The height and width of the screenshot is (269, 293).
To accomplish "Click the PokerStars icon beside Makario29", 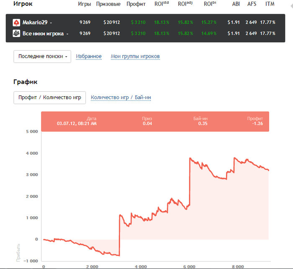I will pos(16,23).
